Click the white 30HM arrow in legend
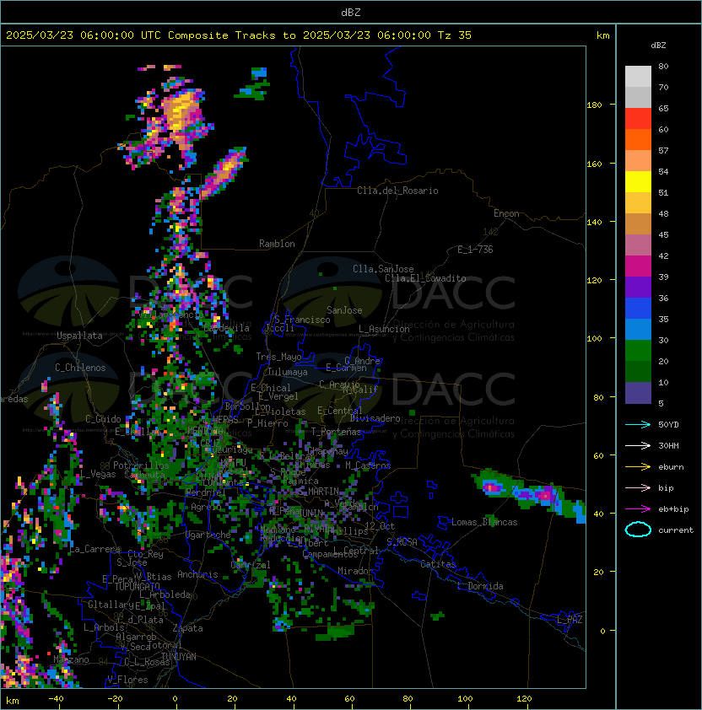Viewport: 702px width, 710px height. pyautogui.click(x=638, y=445)
